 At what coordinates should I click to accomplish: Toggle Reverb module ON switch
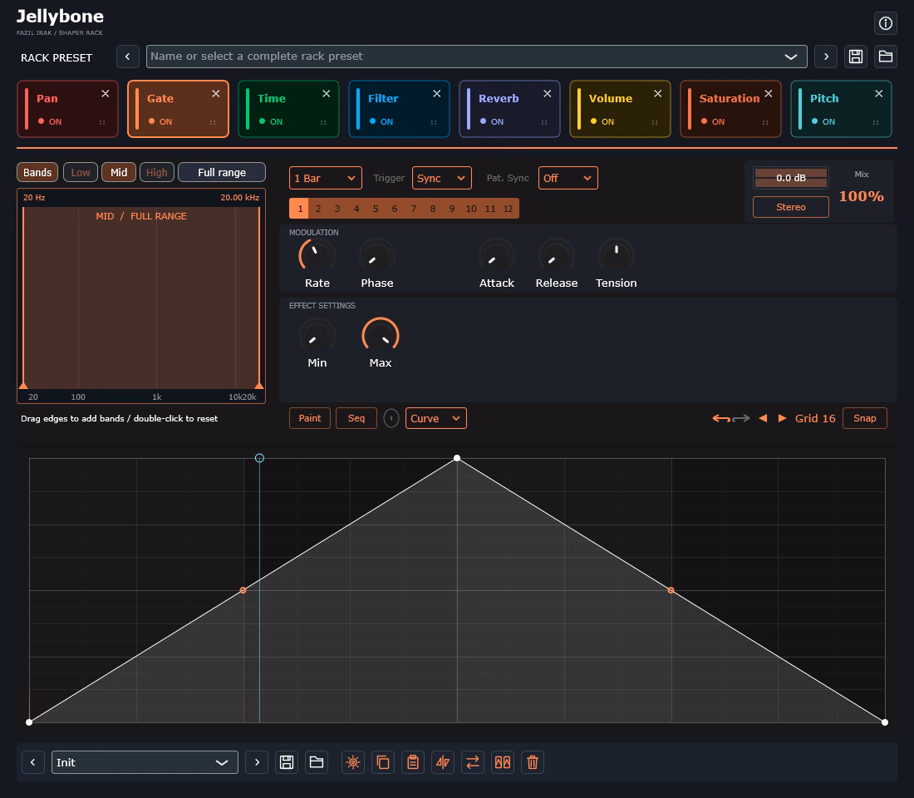[491, 121]
